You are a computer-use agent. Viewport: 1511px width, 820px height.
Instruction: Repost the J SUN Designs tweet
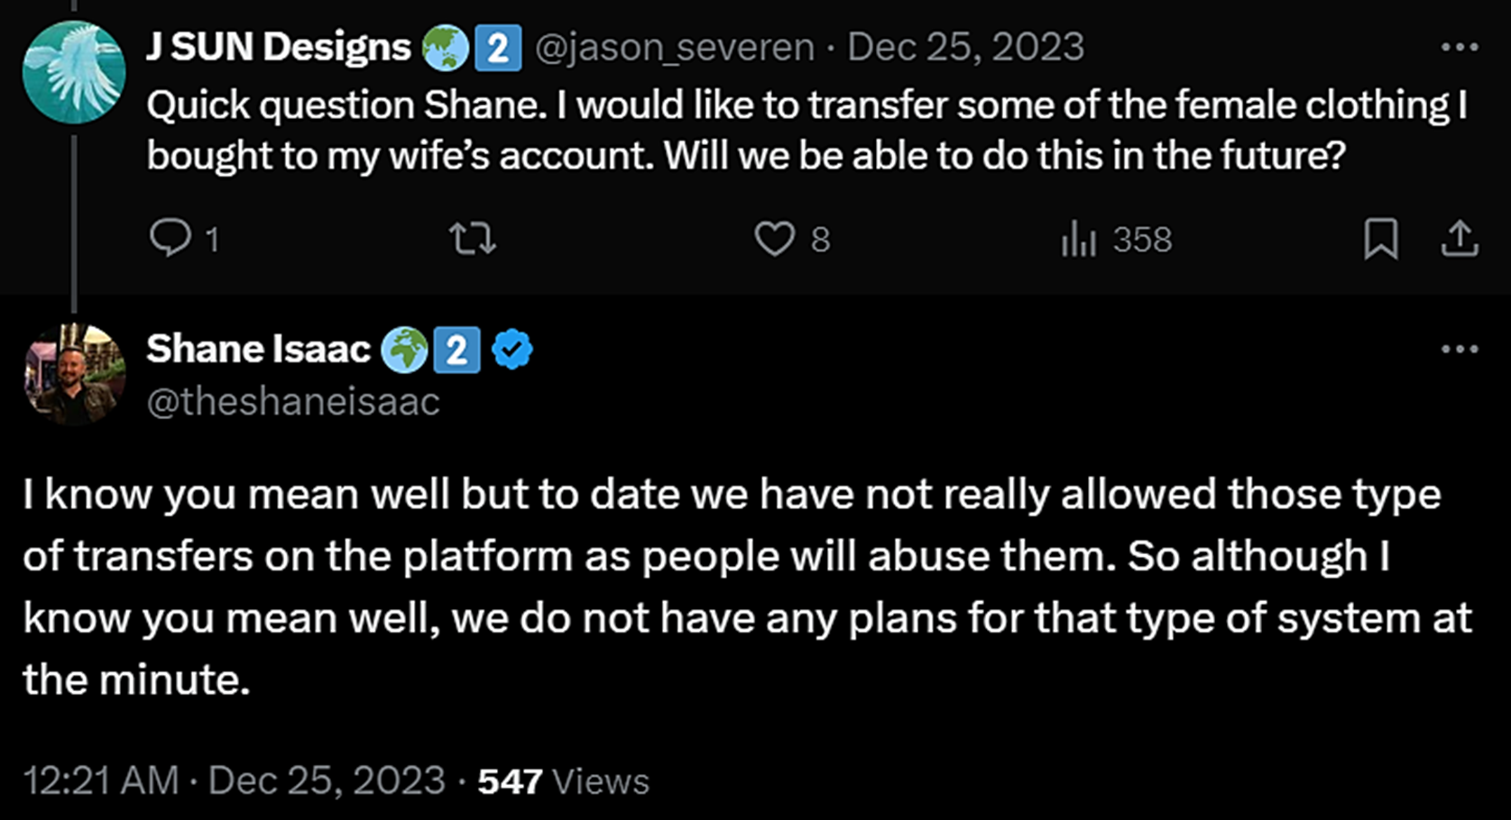pos(473,239)
